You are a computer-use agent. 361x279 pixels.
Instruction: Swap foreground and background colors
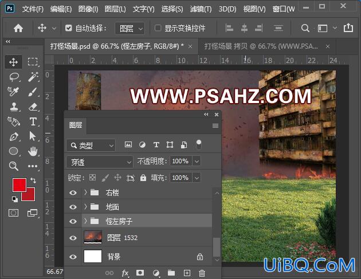(33, 180)
